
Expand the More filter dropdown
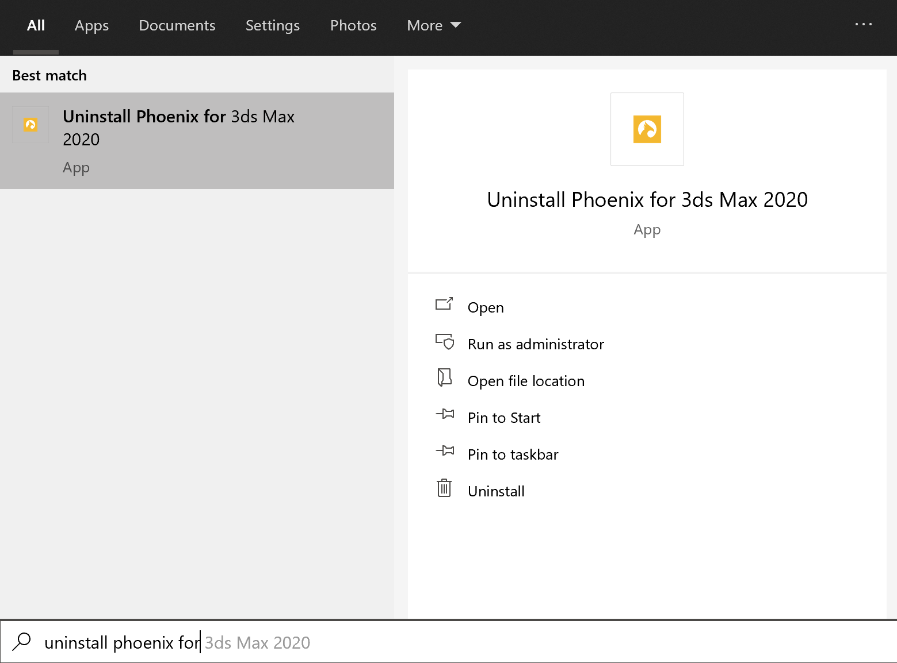coord(434,25)
